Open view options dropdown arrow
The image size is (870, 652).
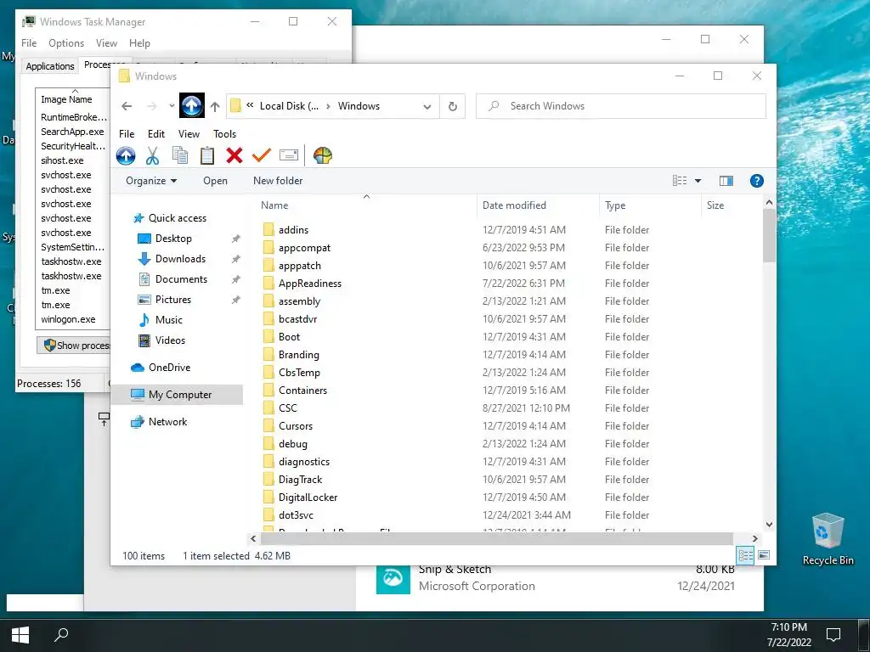(x=698, y=181)
